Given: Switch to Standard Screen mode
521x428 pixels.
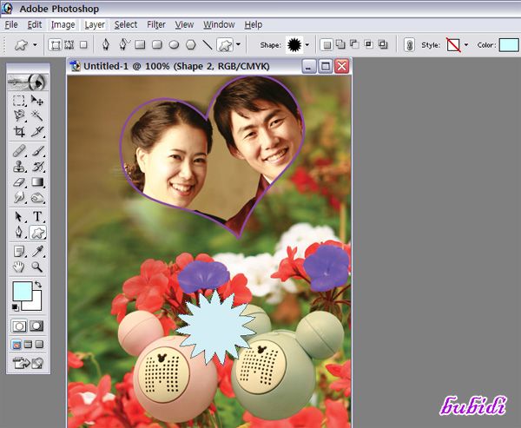Looking at the screenshot, I should (16, 345).
